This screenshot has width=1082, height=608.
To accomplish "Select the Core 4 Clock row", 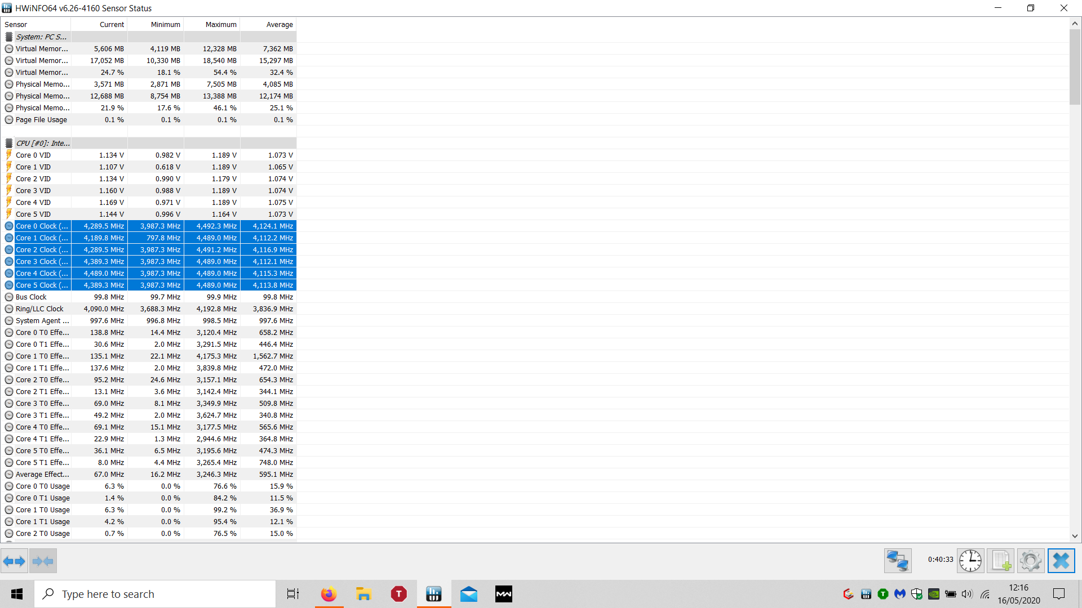I will [149, 273].
